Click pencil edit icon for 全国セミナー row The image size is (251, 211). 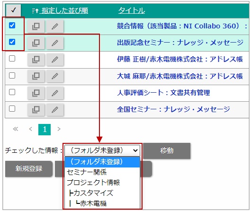pos(55,109)
